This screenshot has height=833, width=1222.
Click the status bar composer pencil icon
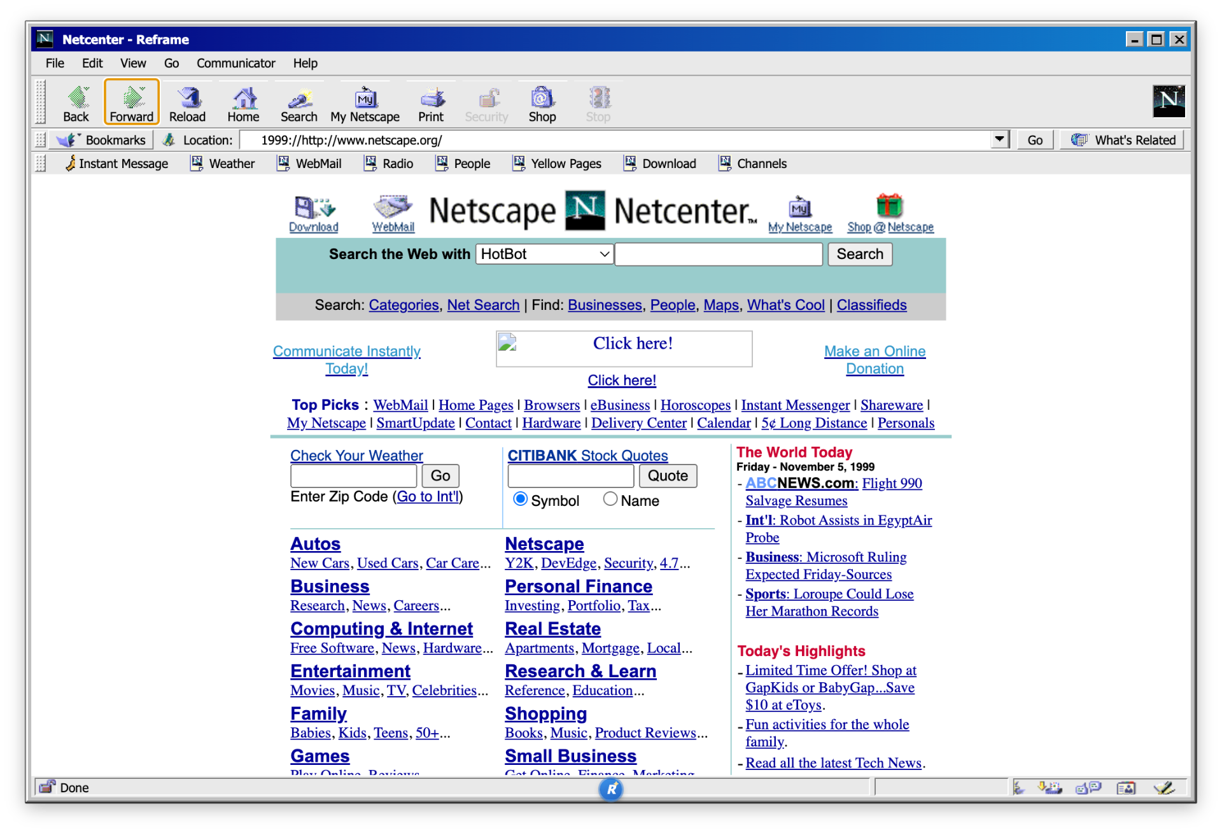click(1164, 788)
